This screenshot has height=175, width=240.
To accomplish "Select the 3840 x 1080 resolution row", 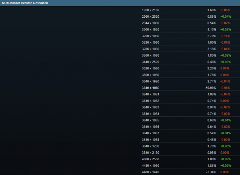I will [x=151, y=88].
